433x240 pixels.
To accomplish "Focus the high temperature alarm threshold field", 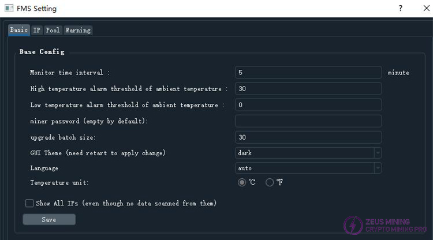I will [x=308, y=88].
